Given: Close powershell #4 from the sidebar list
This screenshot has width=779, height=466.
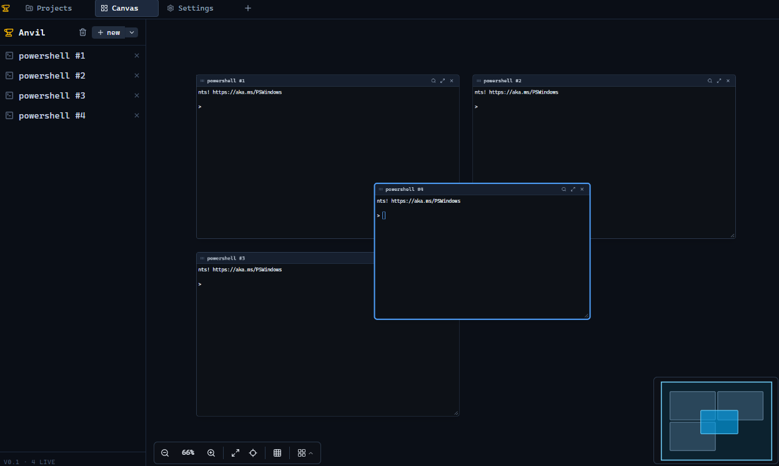Looking at the screenshot, I should point(137,115).
